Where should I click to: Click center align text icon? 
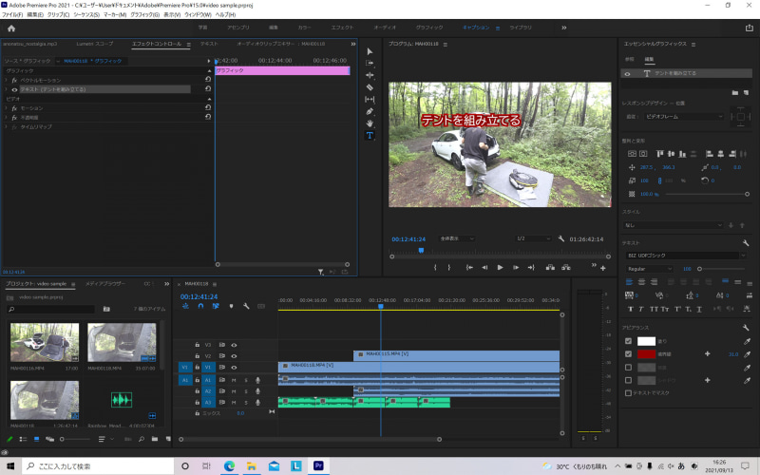[642, 281]
